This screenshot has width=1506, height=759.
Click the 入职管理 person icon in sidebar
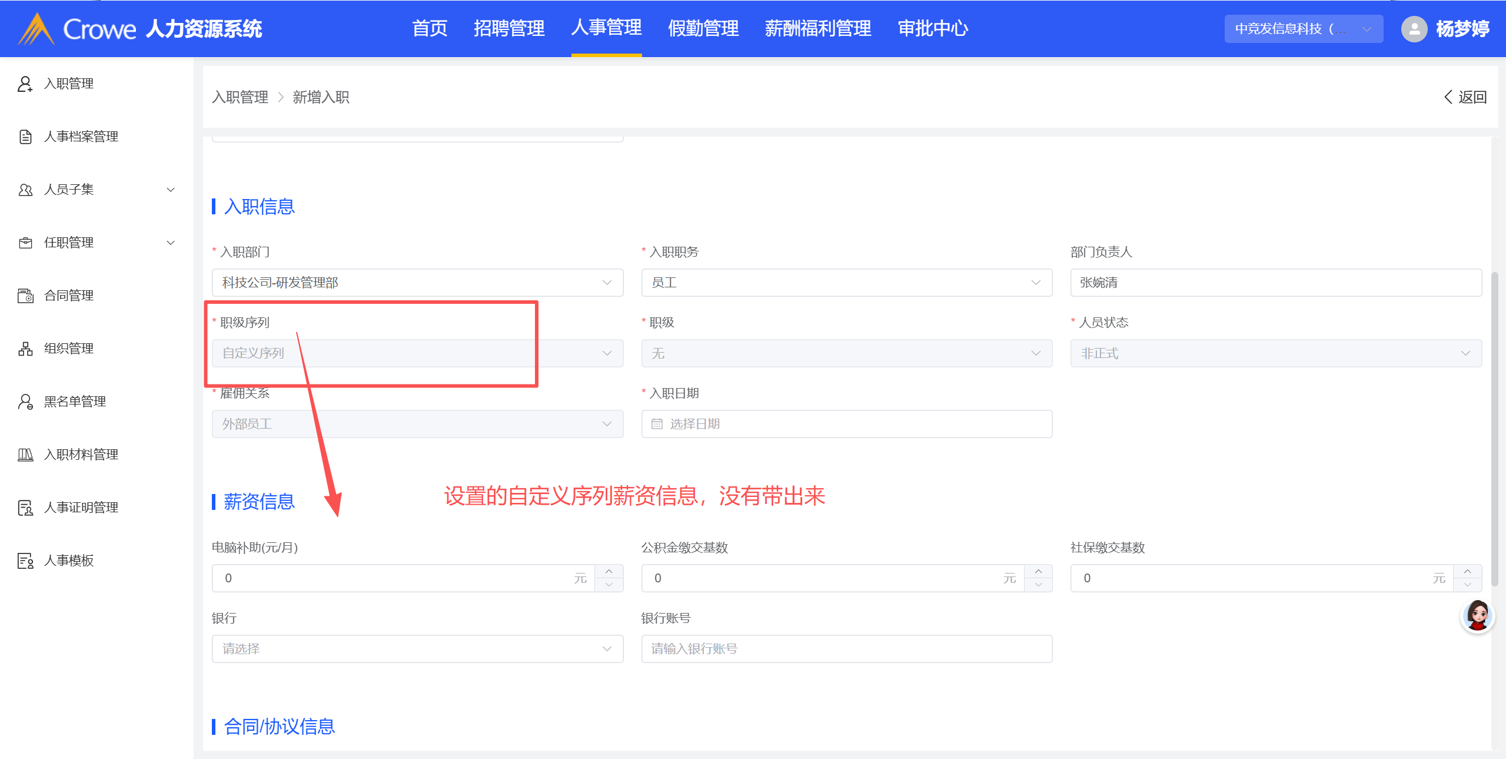(25, 84)
